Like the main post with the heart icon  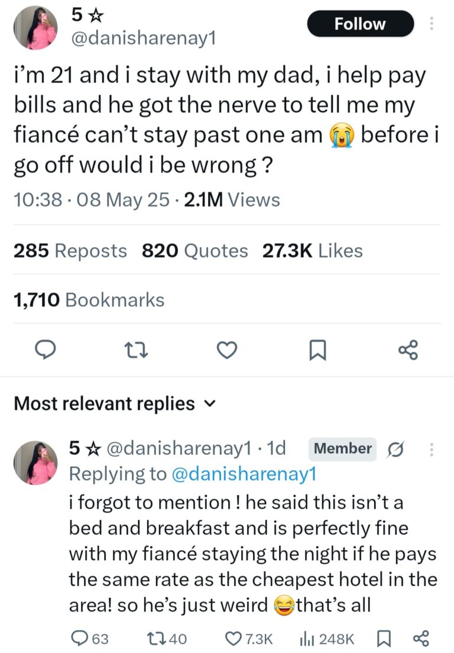[227, 350]
